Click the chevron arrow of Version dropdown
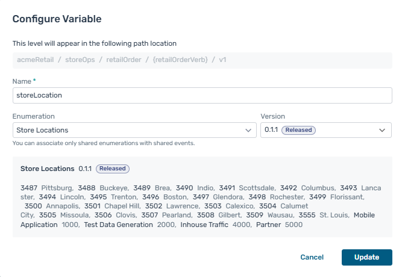The width and height of the screenshot is (402, 277). pyautogui.click(x=382, y=130)
